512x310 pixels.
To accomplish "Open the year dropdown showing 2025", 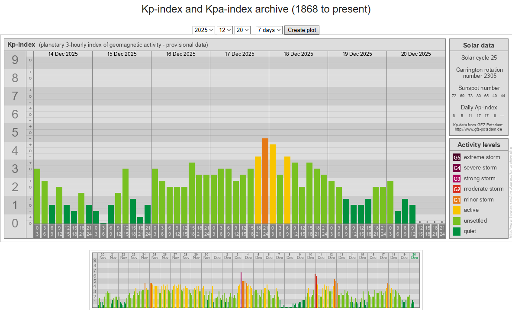I will tap(204, 30).
